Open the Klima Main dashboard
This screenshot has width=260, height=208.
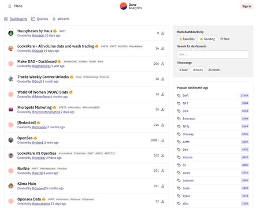point(27,184)
